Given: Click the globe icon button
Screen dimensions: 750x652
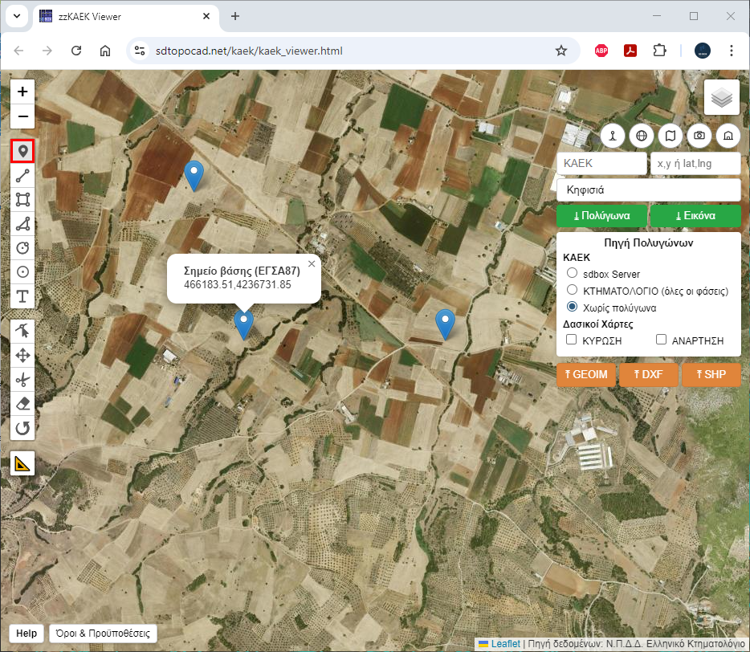Looking at the screenshot, I should pos(642,136).
